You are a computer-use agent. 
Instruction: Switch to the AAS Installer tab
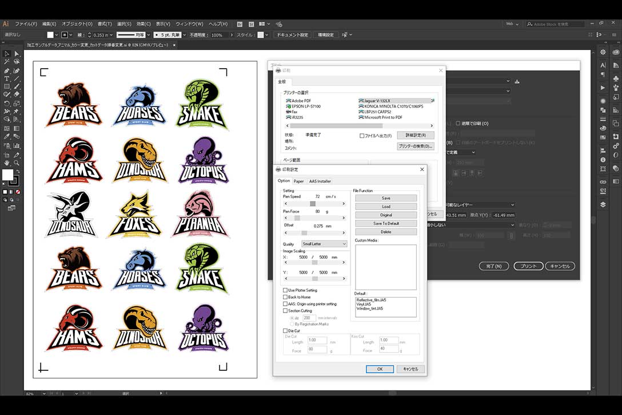click(x=320, y=181)
